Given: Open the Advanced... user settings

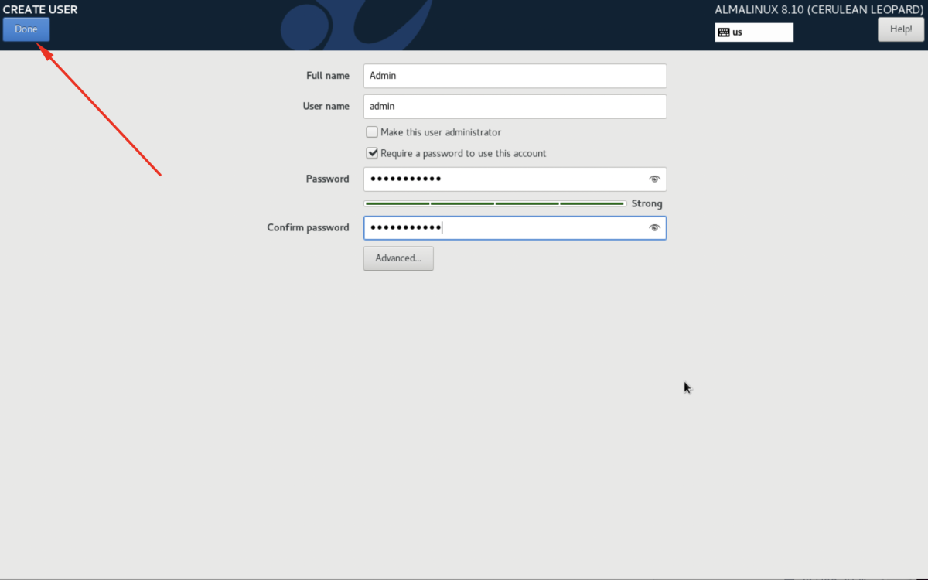Looking at the screenshot, I should 398,258.
